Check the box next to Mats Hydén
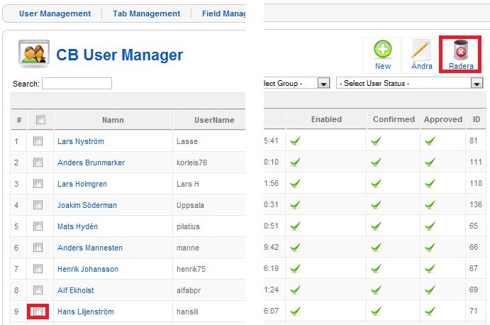490x325 pixels. [38, 226]
